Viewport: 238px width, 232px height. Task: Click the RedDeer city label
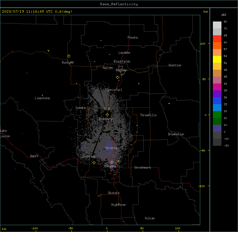point(121,70)
